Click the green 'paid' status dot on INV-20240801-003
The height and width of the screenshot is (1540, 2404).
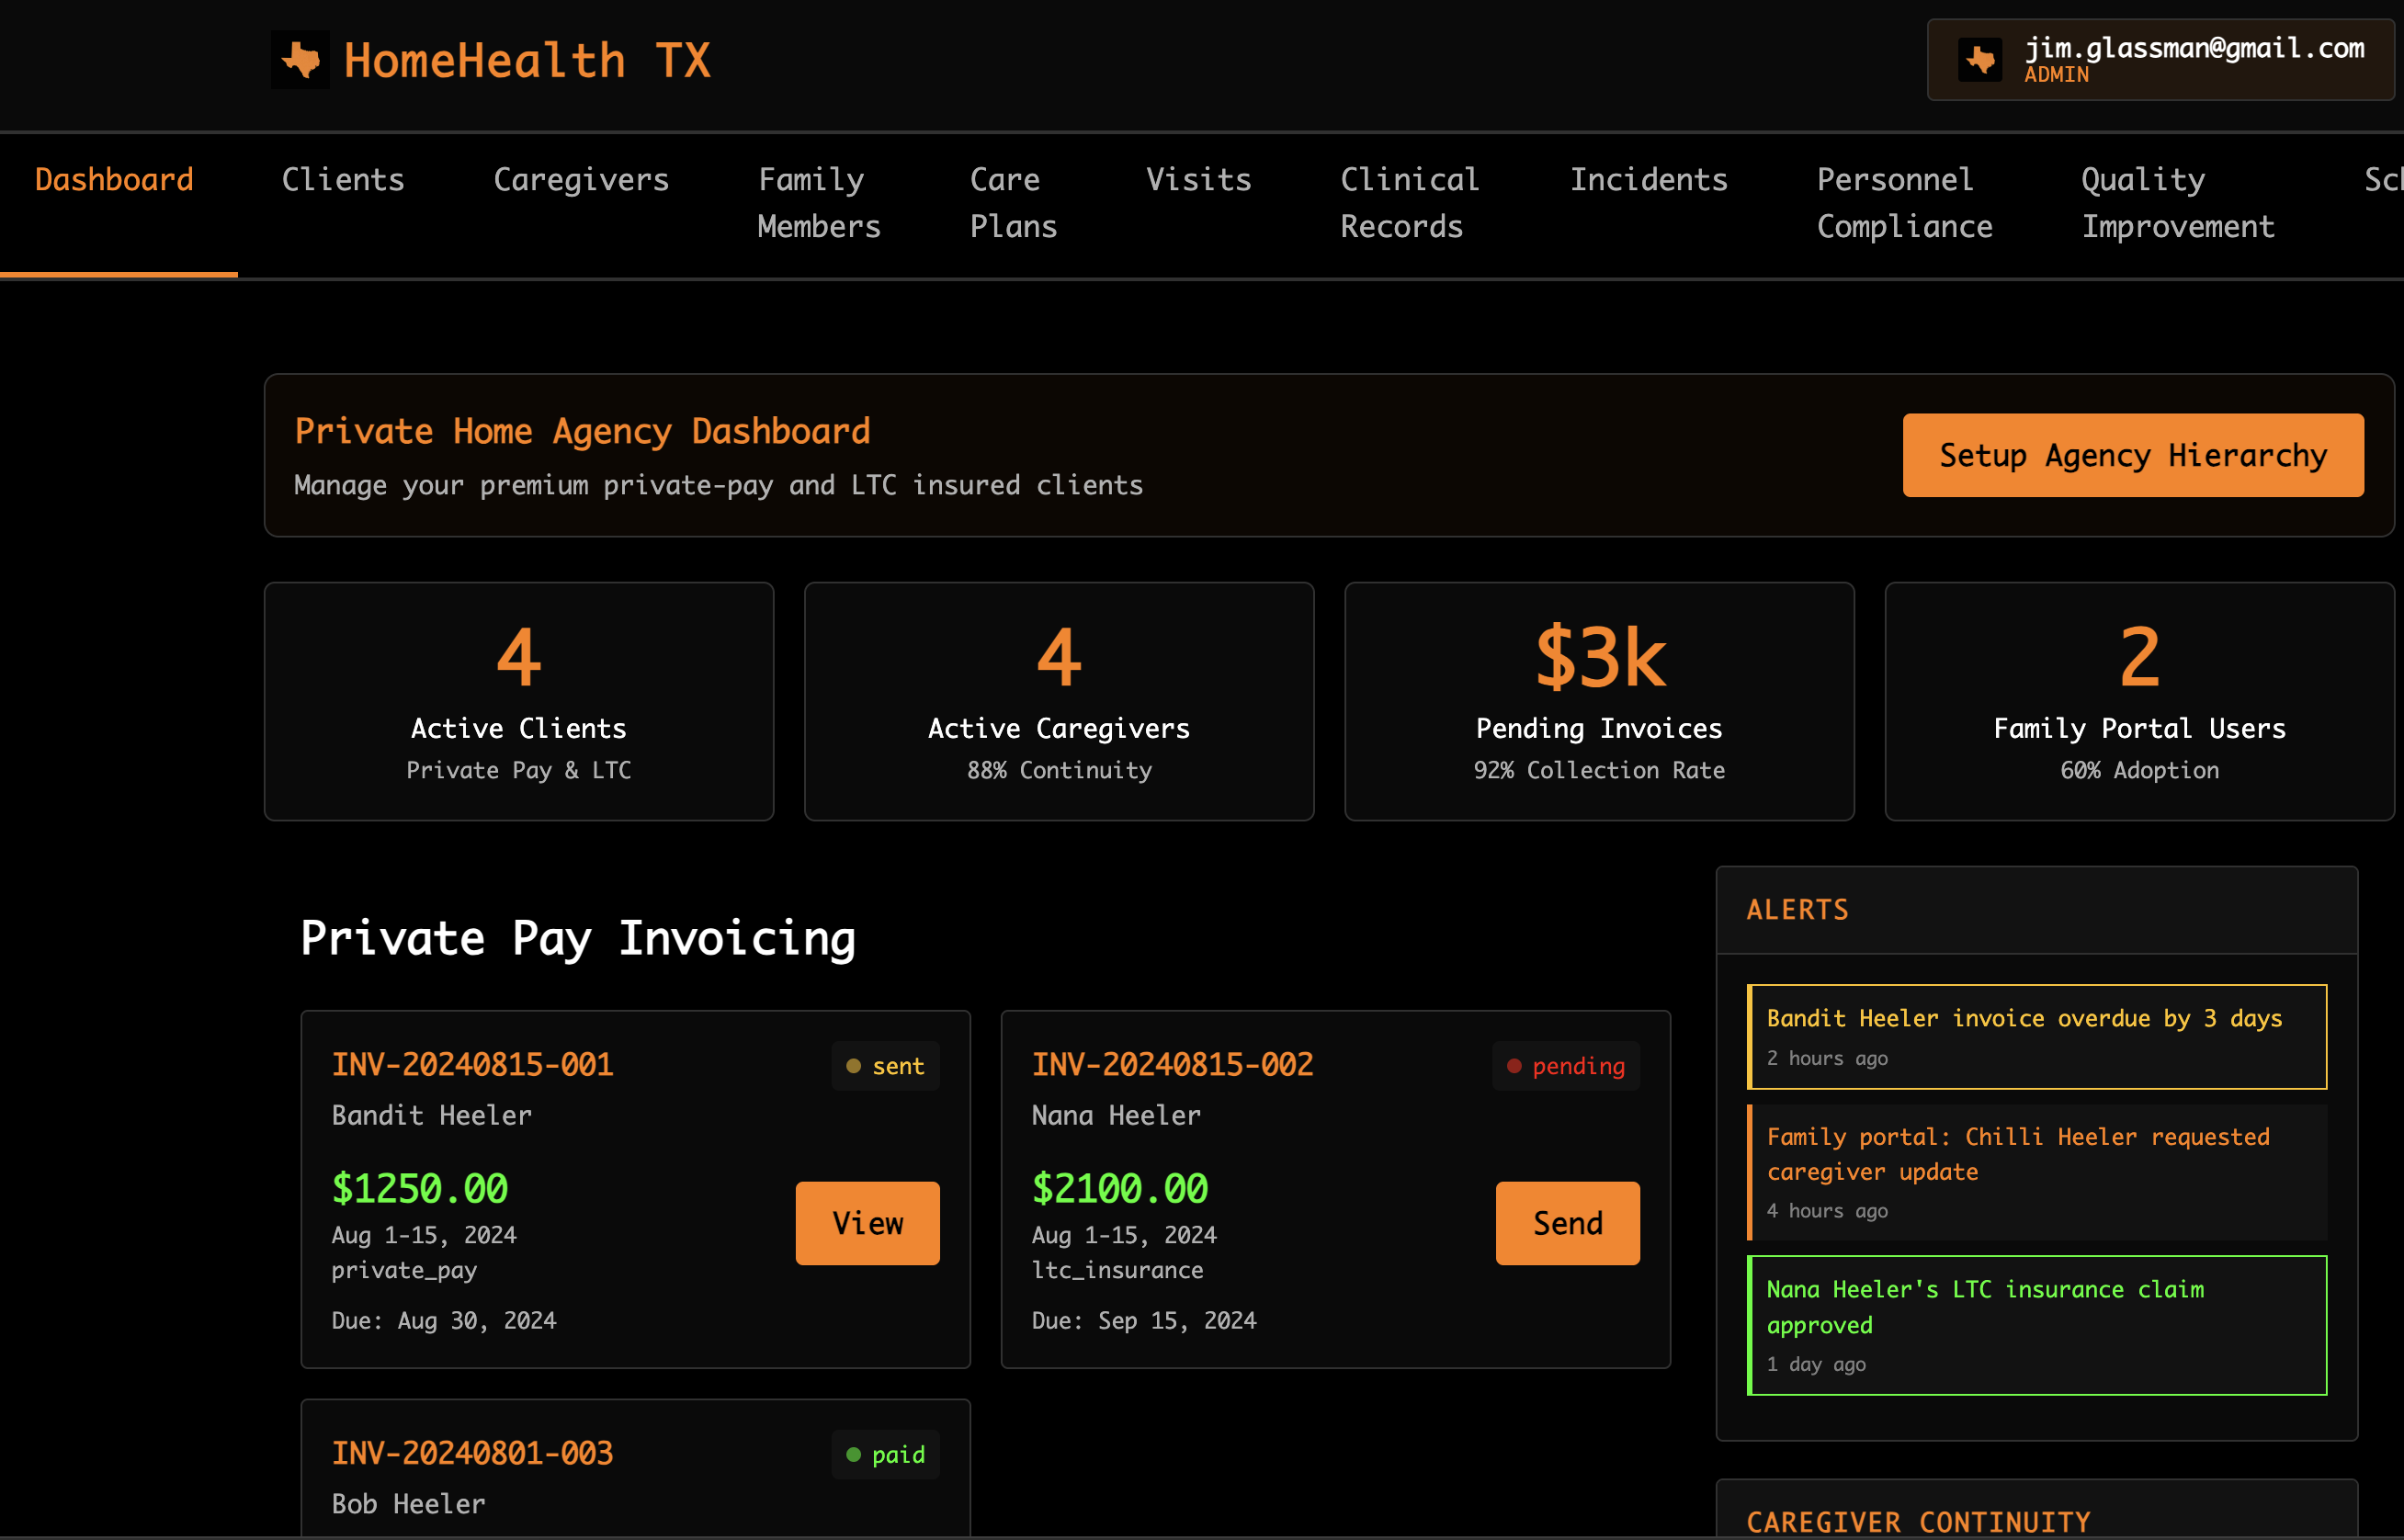853,1455
